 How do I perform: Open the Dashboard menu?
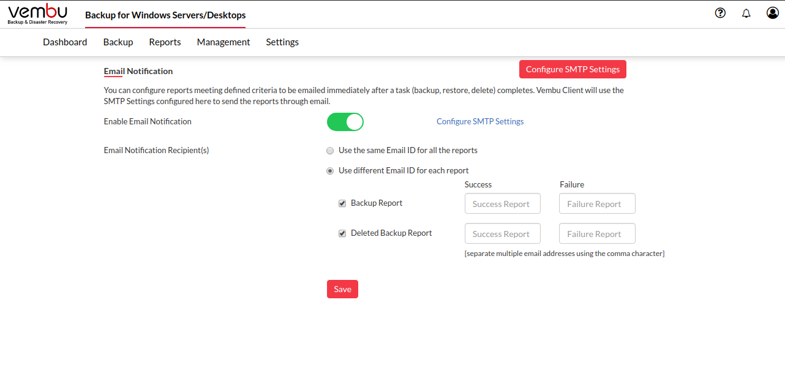[x=65, y=42]
